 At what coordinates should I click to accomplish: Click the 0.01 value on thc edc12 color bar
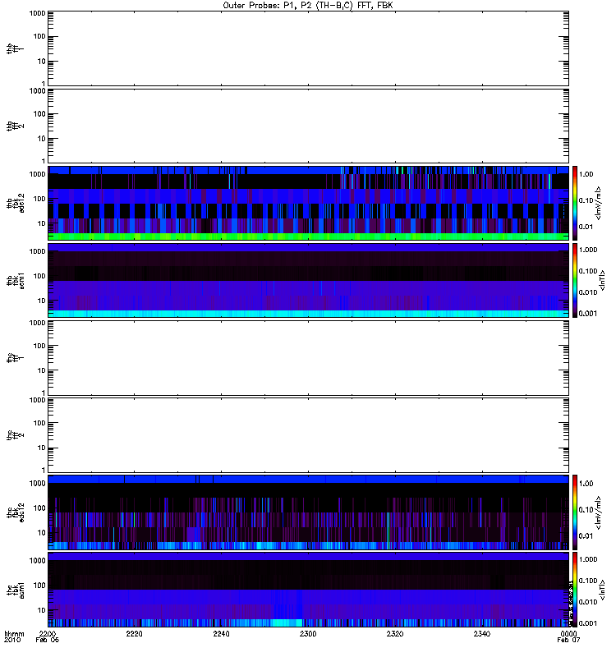pyautogui.click(x=586, y=536)
